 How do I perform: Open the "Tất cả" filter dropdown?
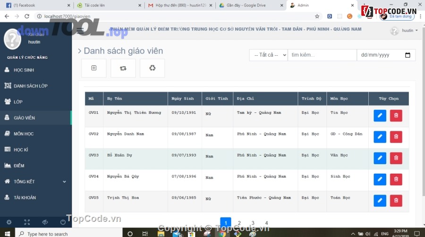point(268,55)
